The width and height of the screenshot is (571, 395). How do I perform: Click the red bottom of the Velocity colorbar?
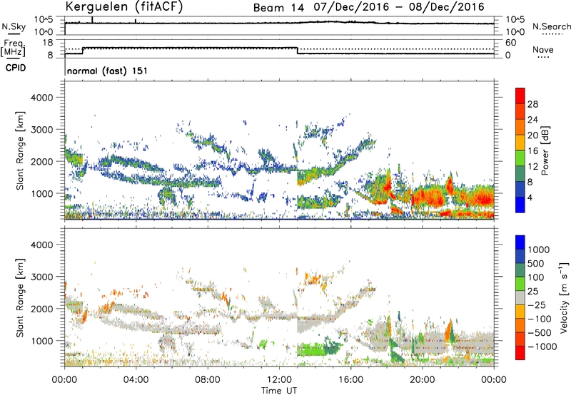[x=520, y=353]
